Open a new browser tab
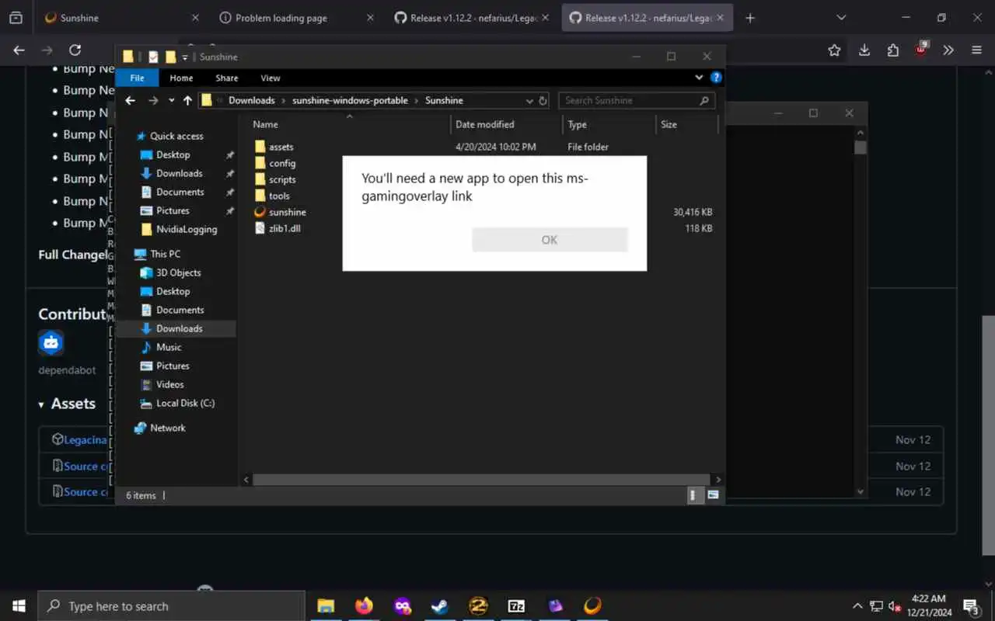Screen dimensions: 995x621 749,18
